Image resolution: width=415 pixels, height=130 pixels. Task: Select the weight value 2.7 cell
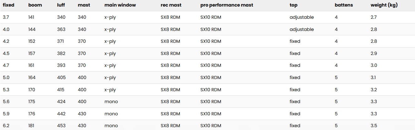coord(374,17)
